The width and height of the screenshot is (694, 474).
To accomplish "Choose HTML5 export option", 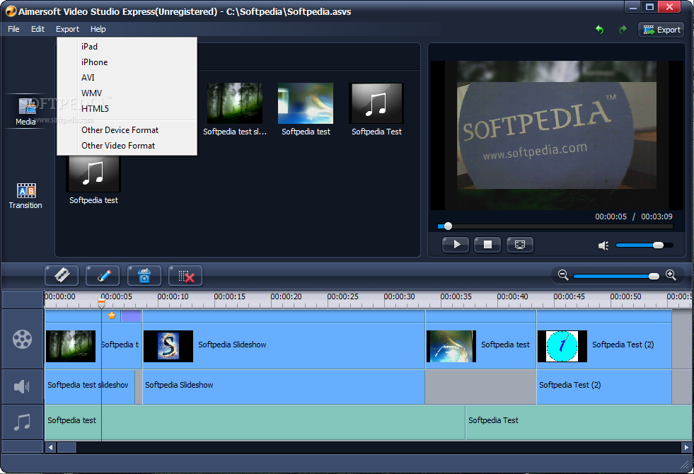I will point(127,108).
